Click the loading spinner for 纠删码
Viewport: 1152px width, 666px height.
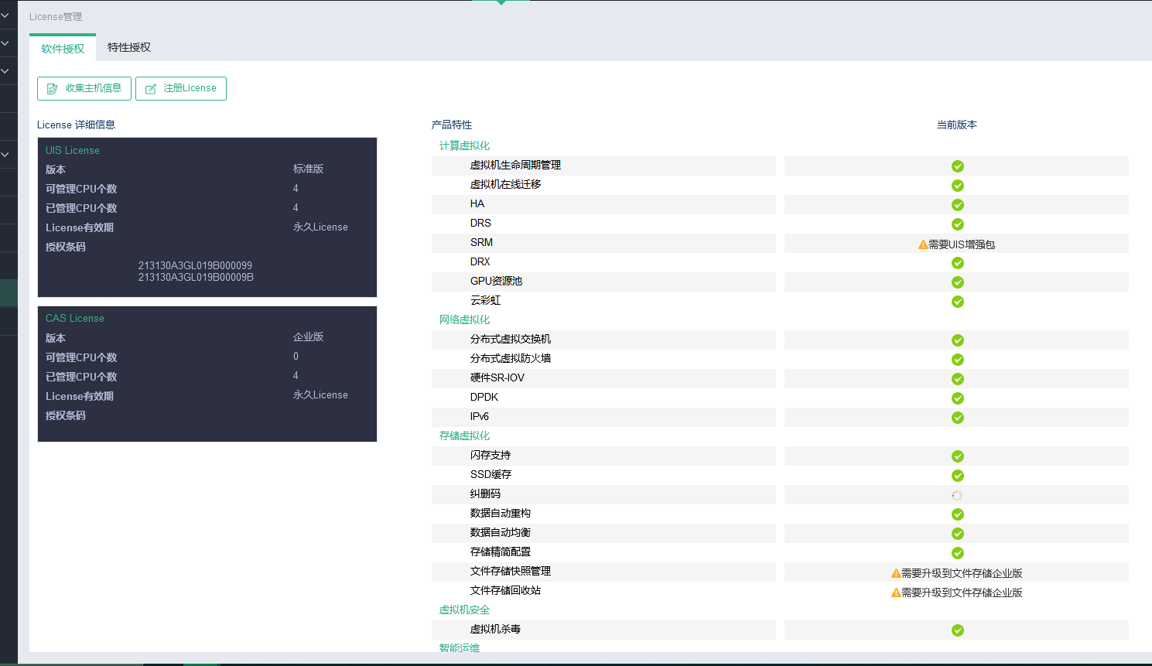click(x=957, y=496)
